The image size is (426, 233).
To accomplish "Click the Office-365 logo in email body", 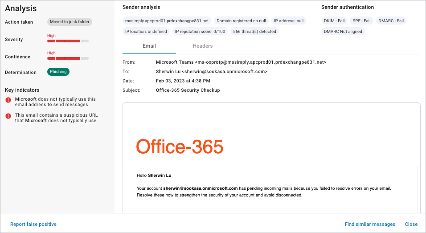I will pos(180,147).
